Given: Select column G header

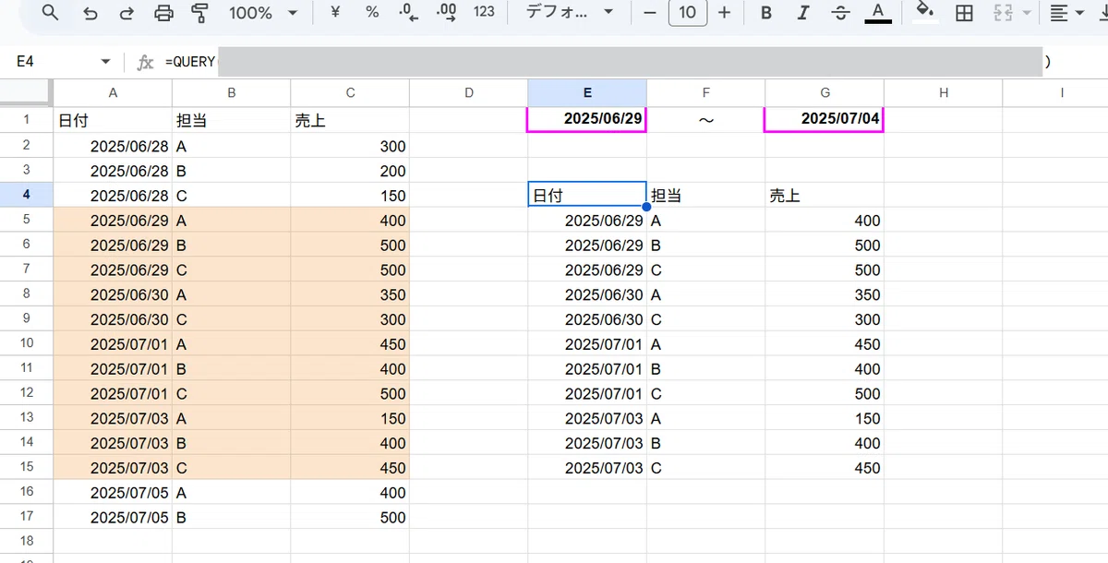Looking at the screenshot, I should [825, 92].
